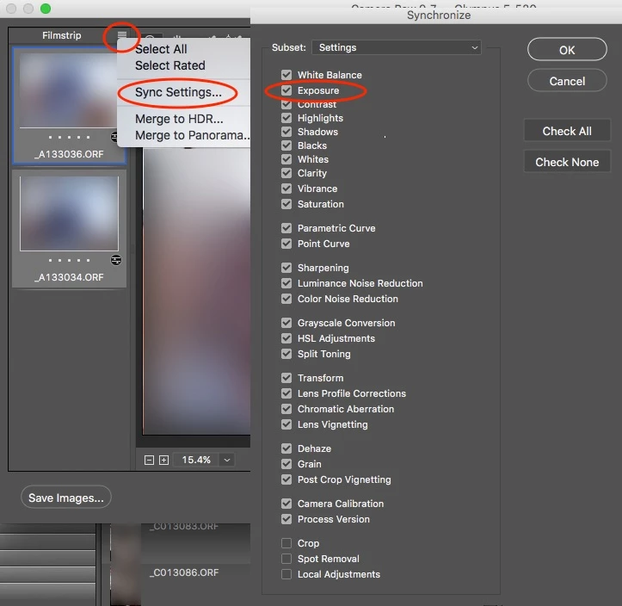Click the green macOS fullscreen button

[46, 9]
